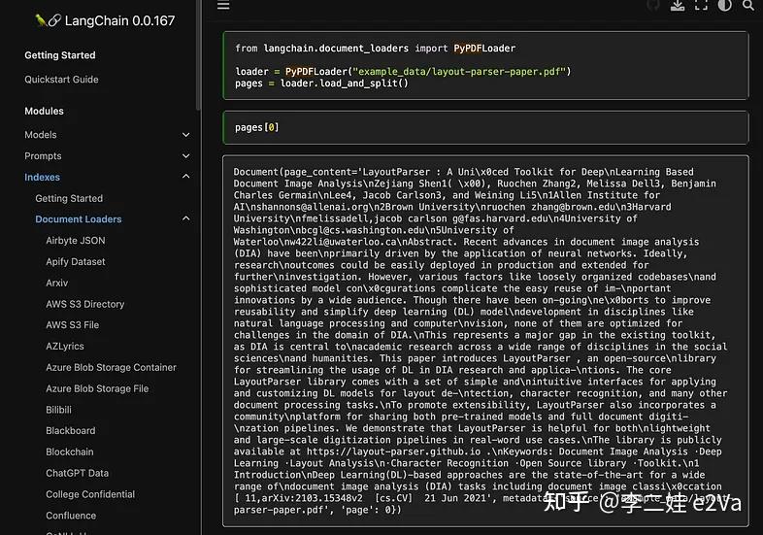Open the Arxiv loader page
Viewport: 763px width, 535px height.
(x=57, y=283)
